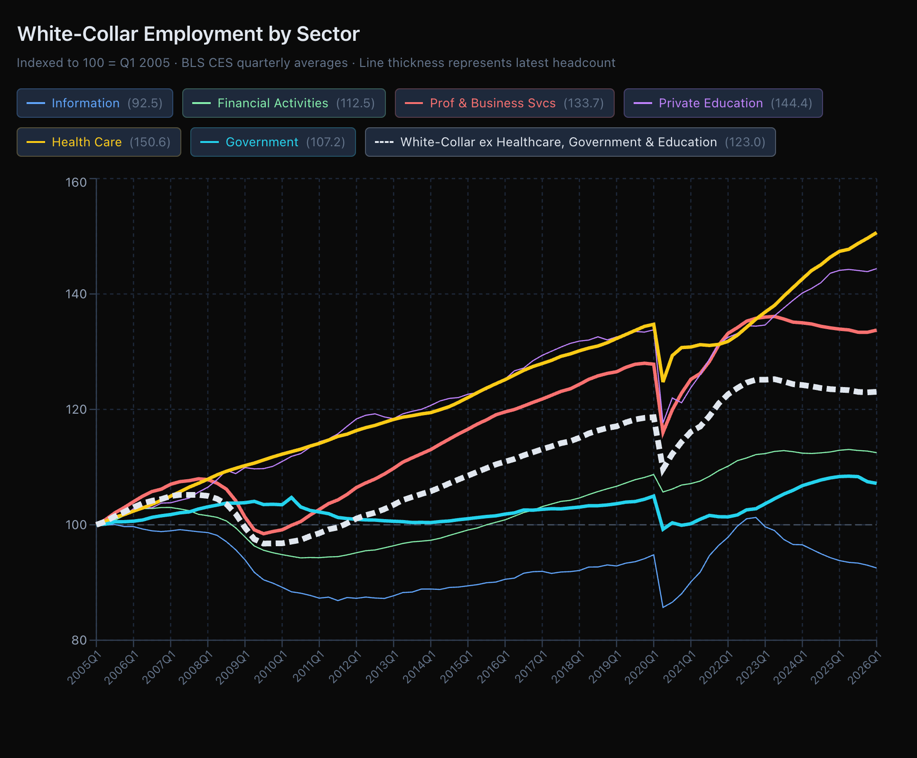
Task: Click the 2026Q1 x-axis label
Action: coord(865,667)
